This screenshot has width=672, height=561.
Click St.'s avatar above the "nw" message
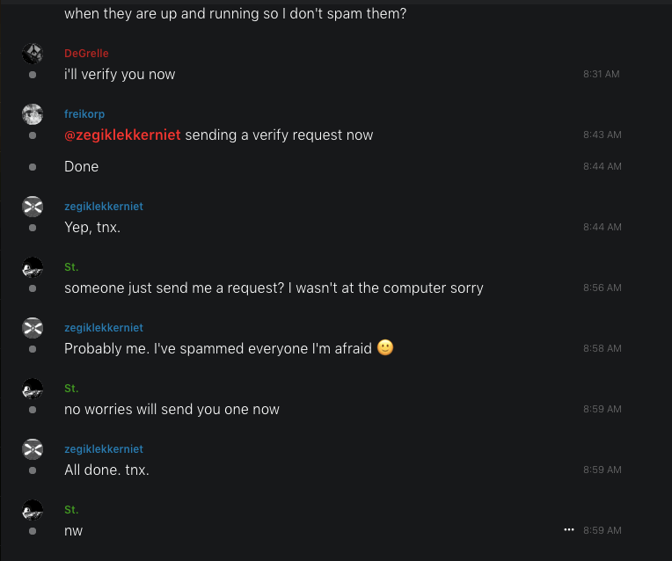click(33, 510)
